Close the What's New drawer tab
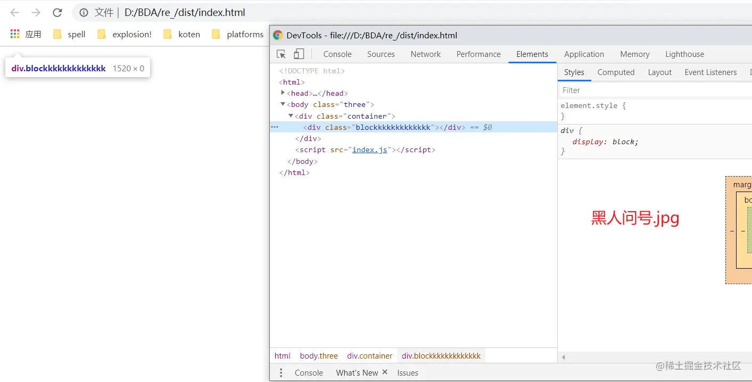 pyautogui.click(x=385, y=372)
